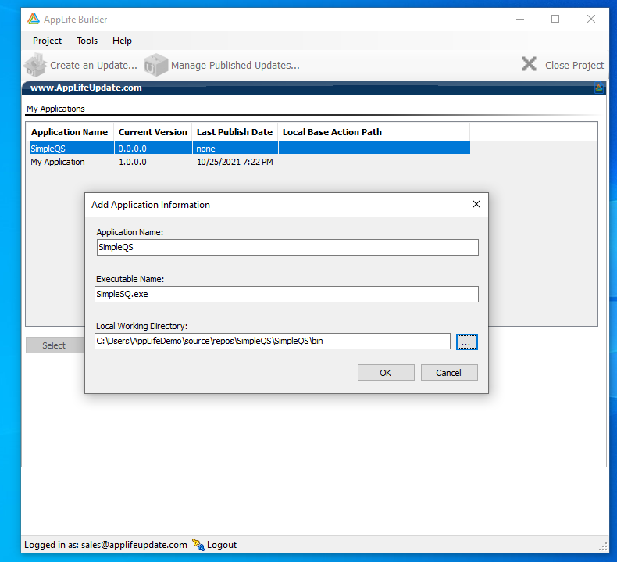This screenshot has height=562, width=617.
Task: Click Close Project toolbar label
Action: pos(574,66)
